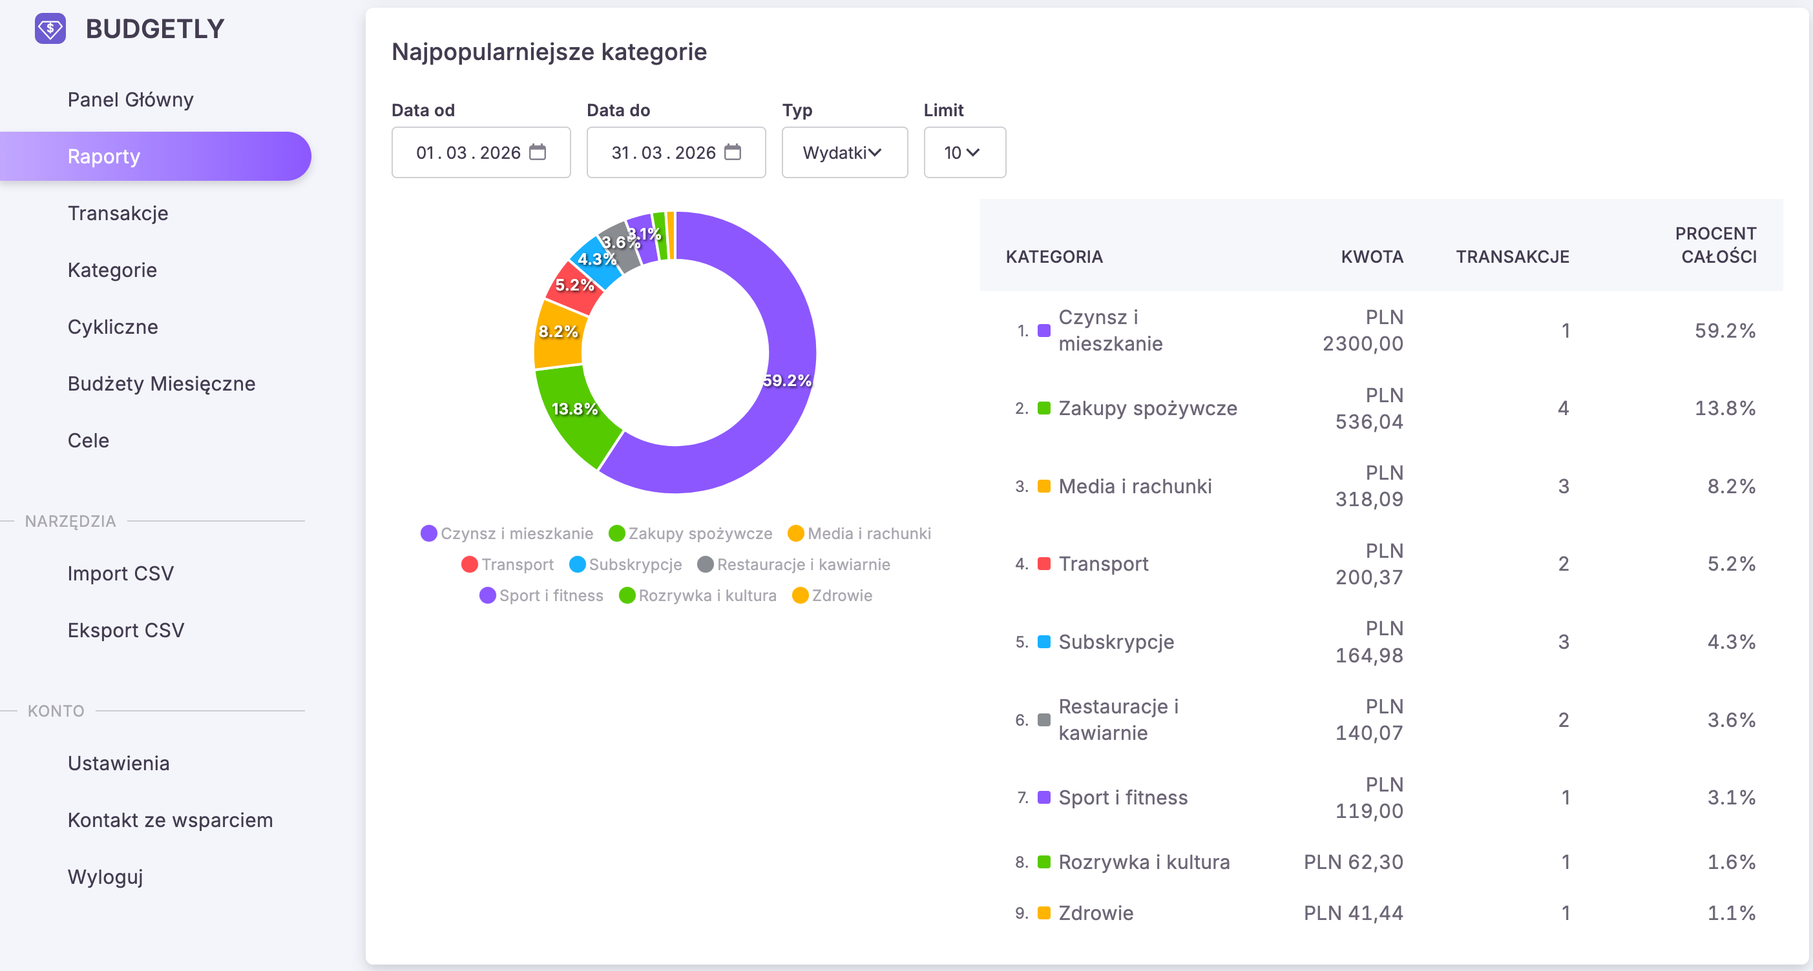Open Transakcje page
The height and width of the screenshot is (971, 1813).
[x=118, y=213]
